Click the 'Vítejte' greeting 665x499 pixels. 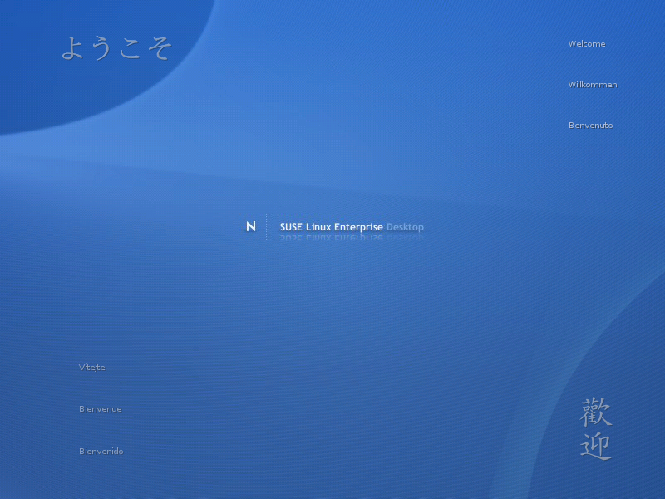[x=91, y=368]
